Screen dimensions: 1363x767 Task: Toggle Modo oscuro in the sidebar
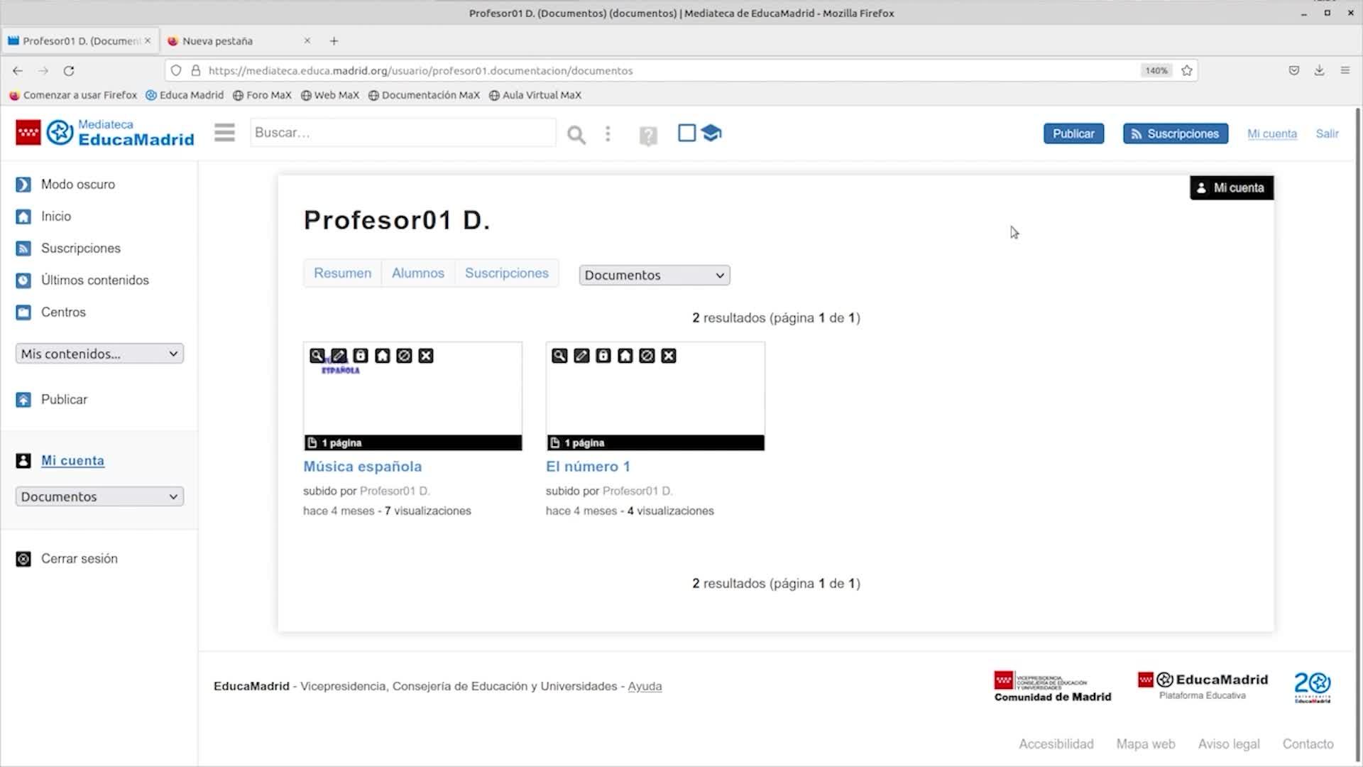point(77,185)
